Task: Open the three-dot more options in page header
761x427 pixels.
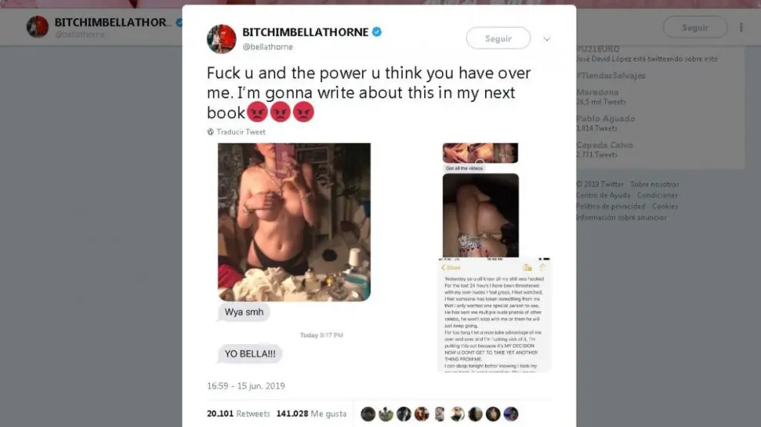Action: (x=741, y=27)
